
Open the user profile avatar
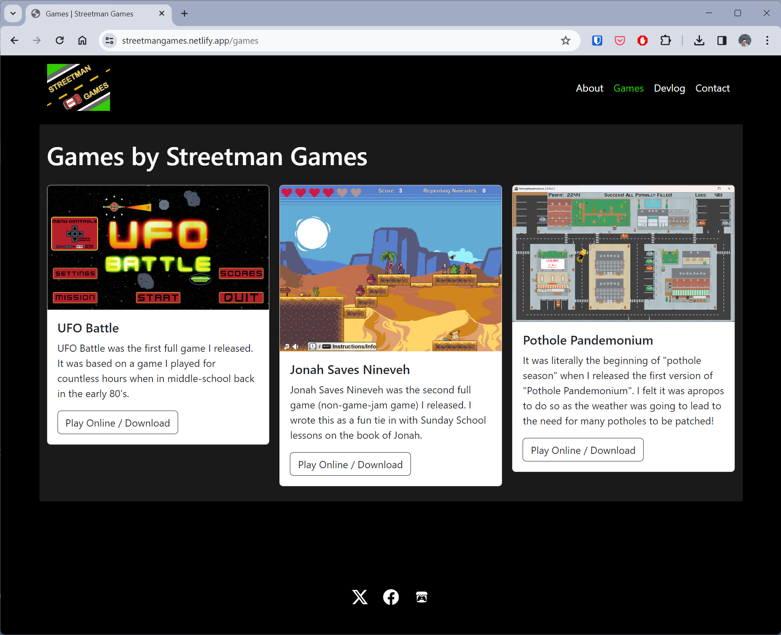tap(744, 40)
